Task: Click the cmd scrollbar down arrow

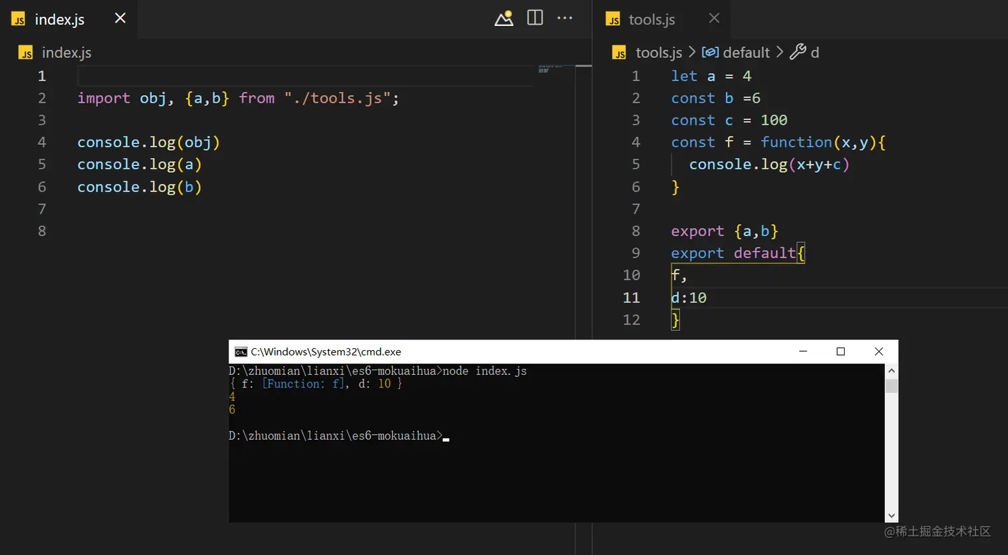Action: click(x=891, y=516)
